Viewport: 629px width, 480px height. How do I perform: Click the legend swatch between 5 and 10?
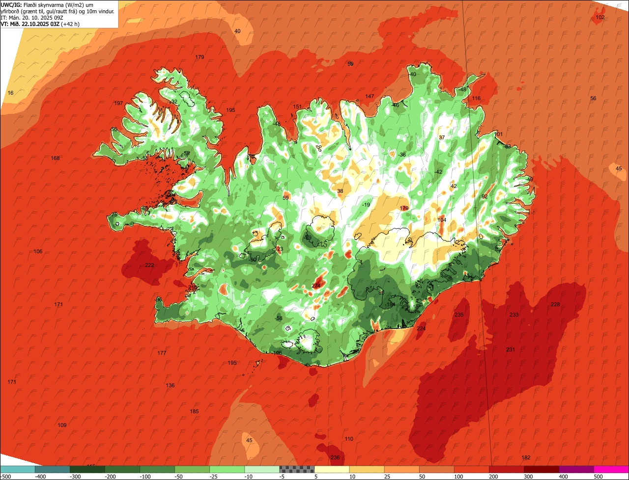(332, 469)
